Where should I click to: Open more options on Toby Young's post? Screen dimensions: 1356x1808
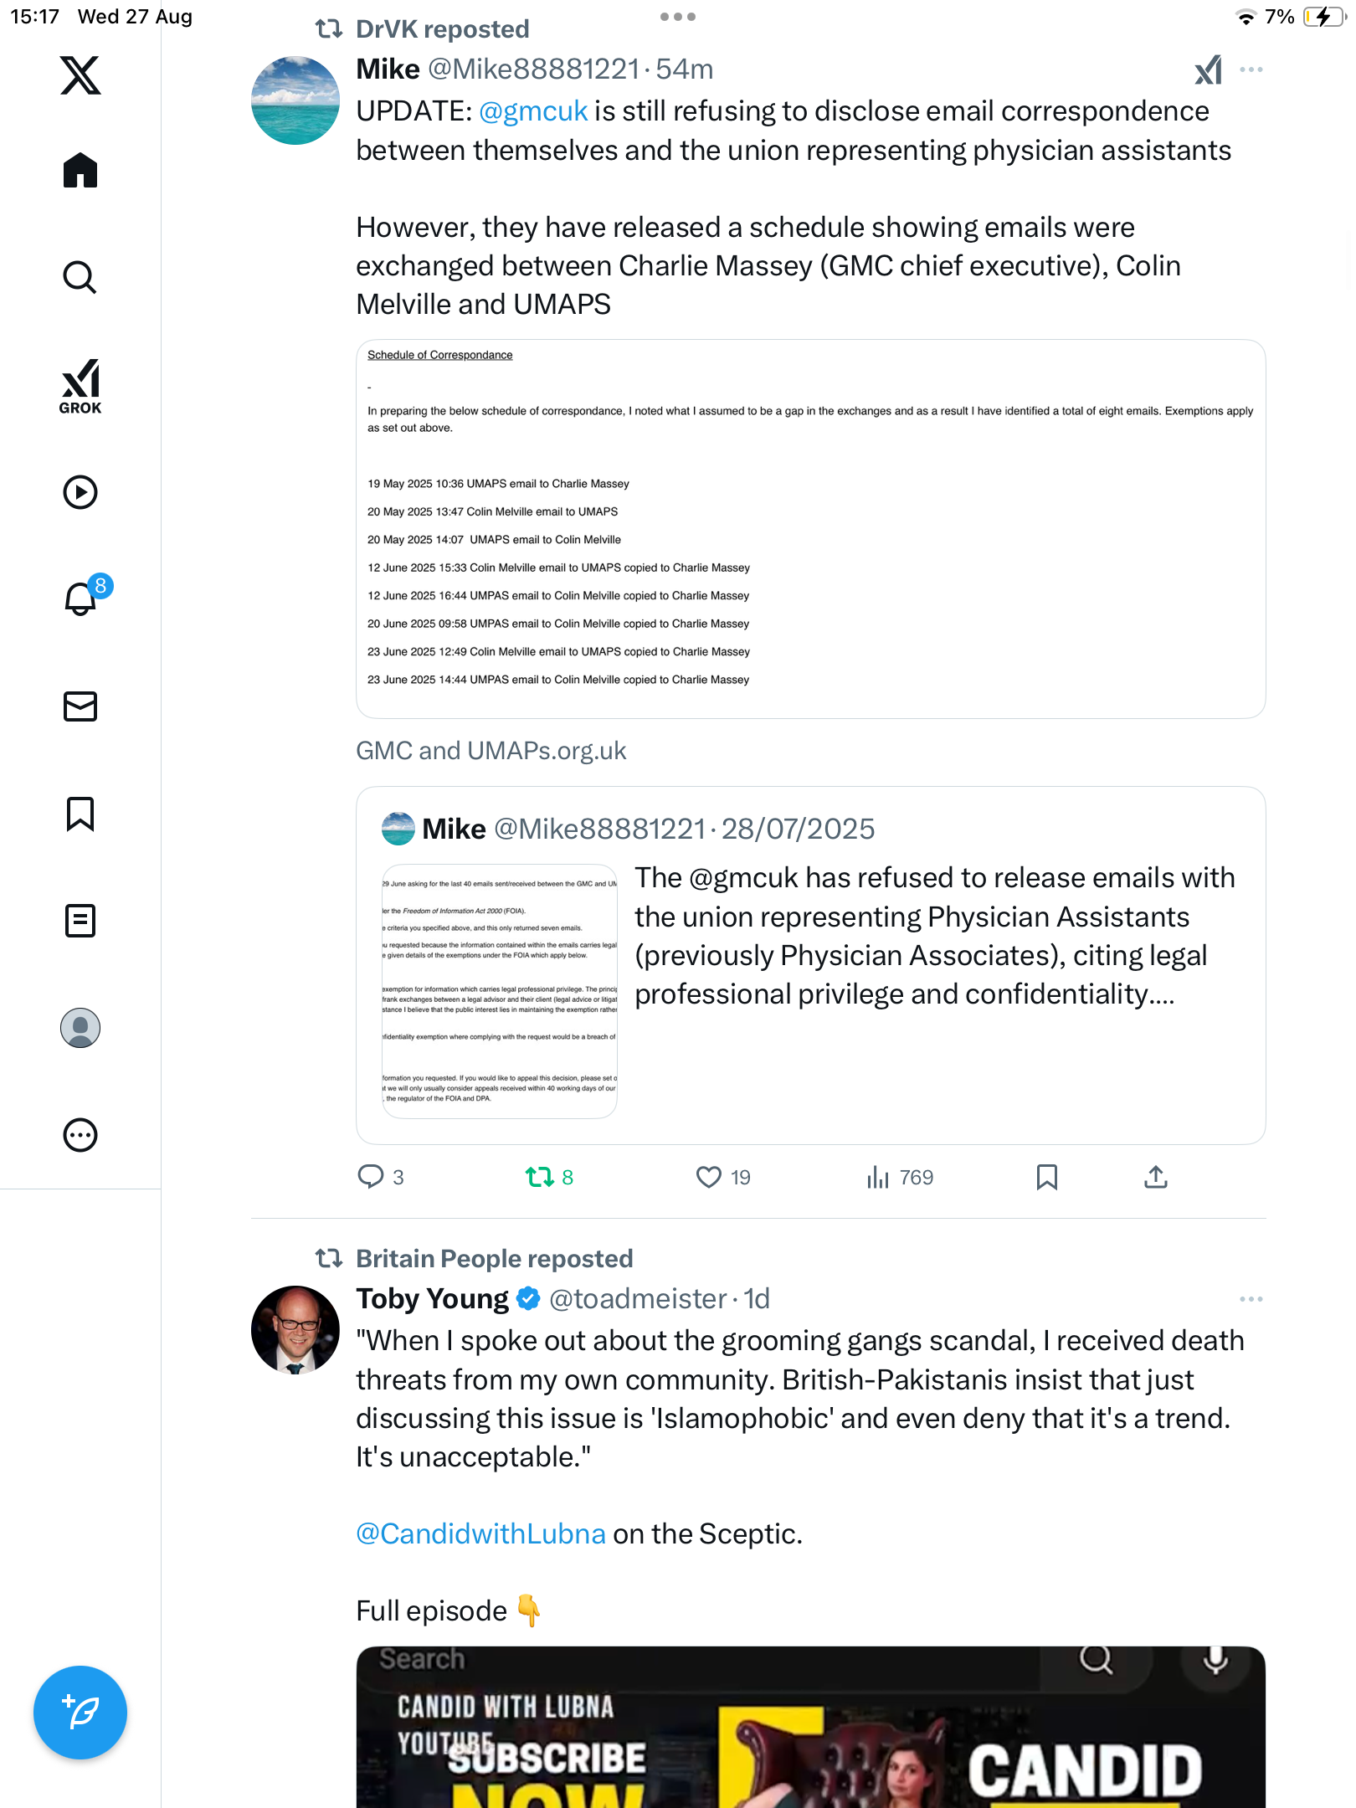[1251, 1299]
